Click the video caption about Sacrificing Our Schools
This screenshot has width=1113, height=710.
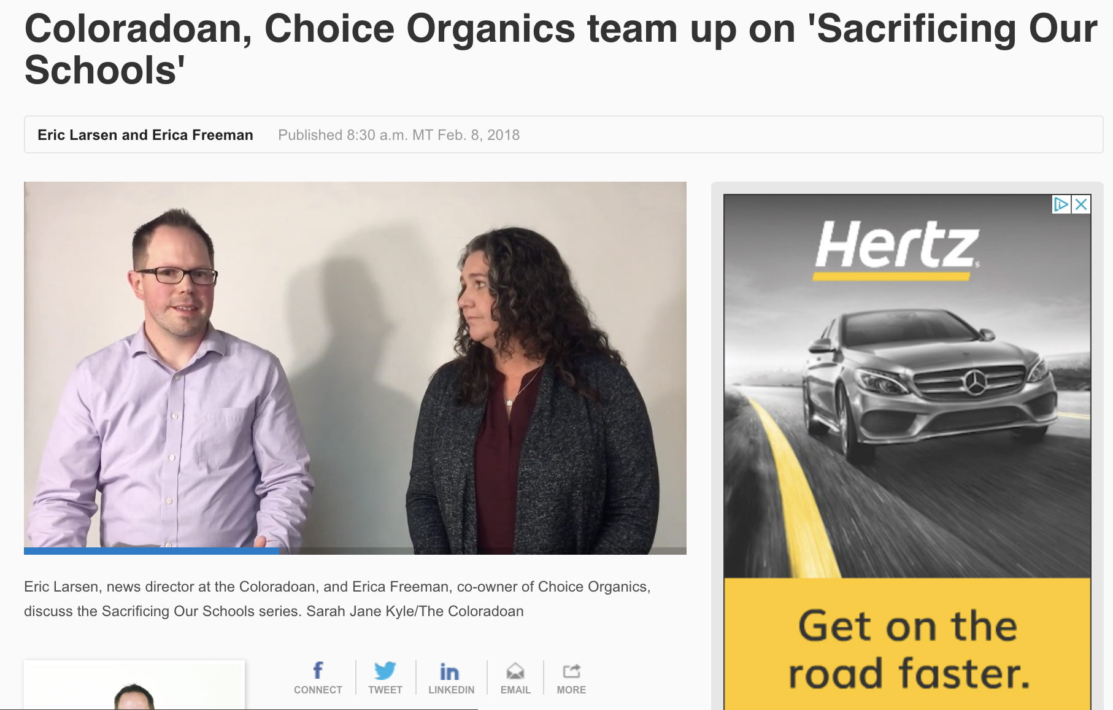click(337, 599)
